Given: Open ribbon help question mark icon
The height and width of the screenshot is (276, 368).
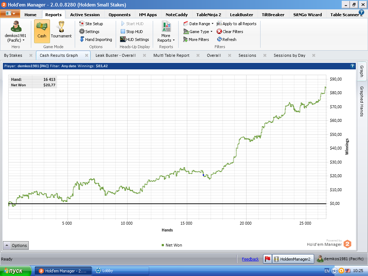Looking at the screenshot, I should point(362,13).
